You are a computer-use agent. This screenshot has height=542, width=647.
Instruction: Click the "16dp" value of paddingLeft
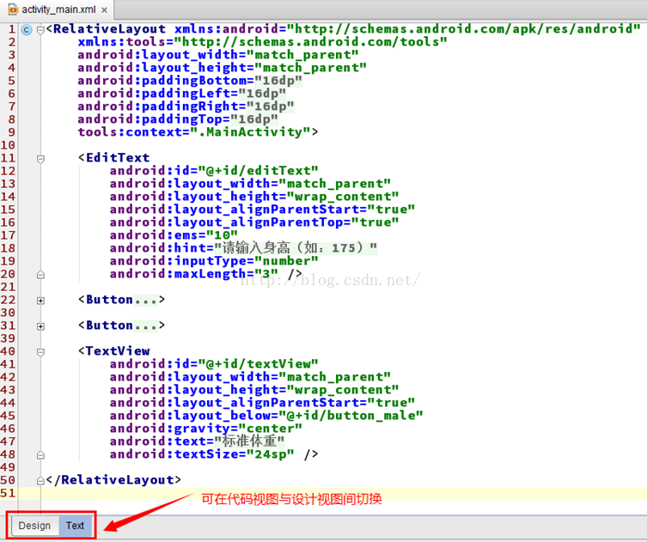(262, 94)
